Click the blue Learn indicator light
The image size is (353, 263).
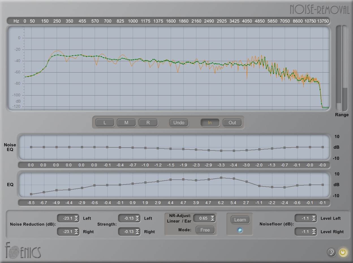tap(240, 230)
